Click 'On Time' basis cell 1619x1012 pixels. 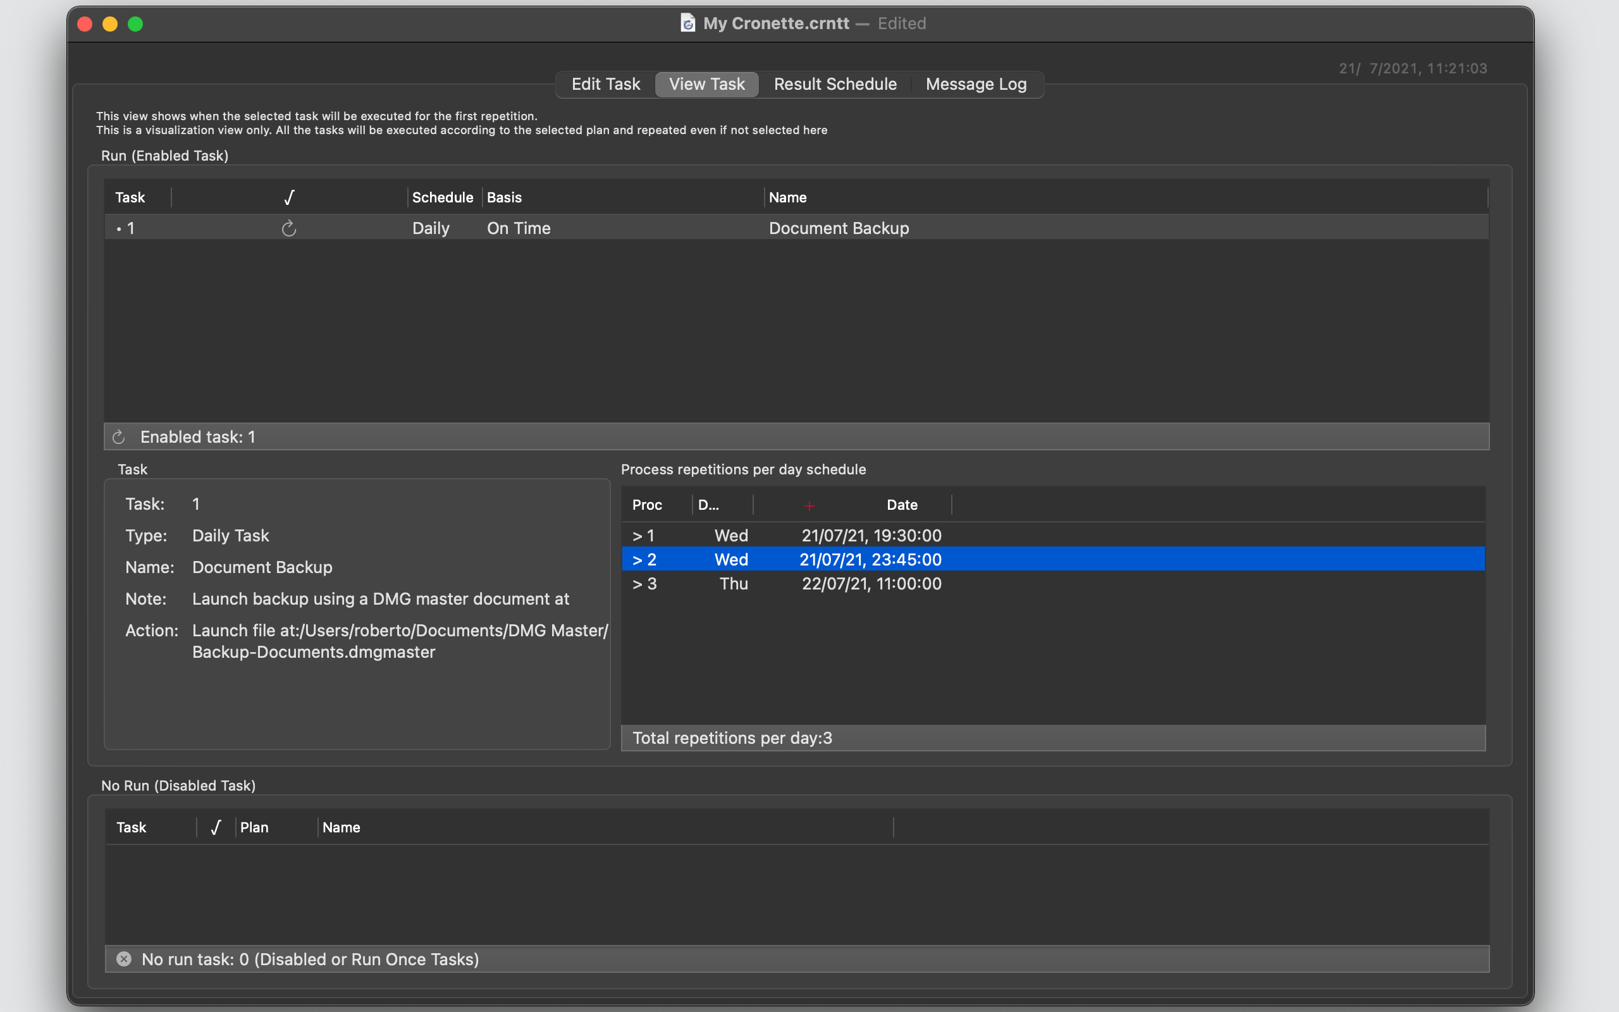coord(519,228)
